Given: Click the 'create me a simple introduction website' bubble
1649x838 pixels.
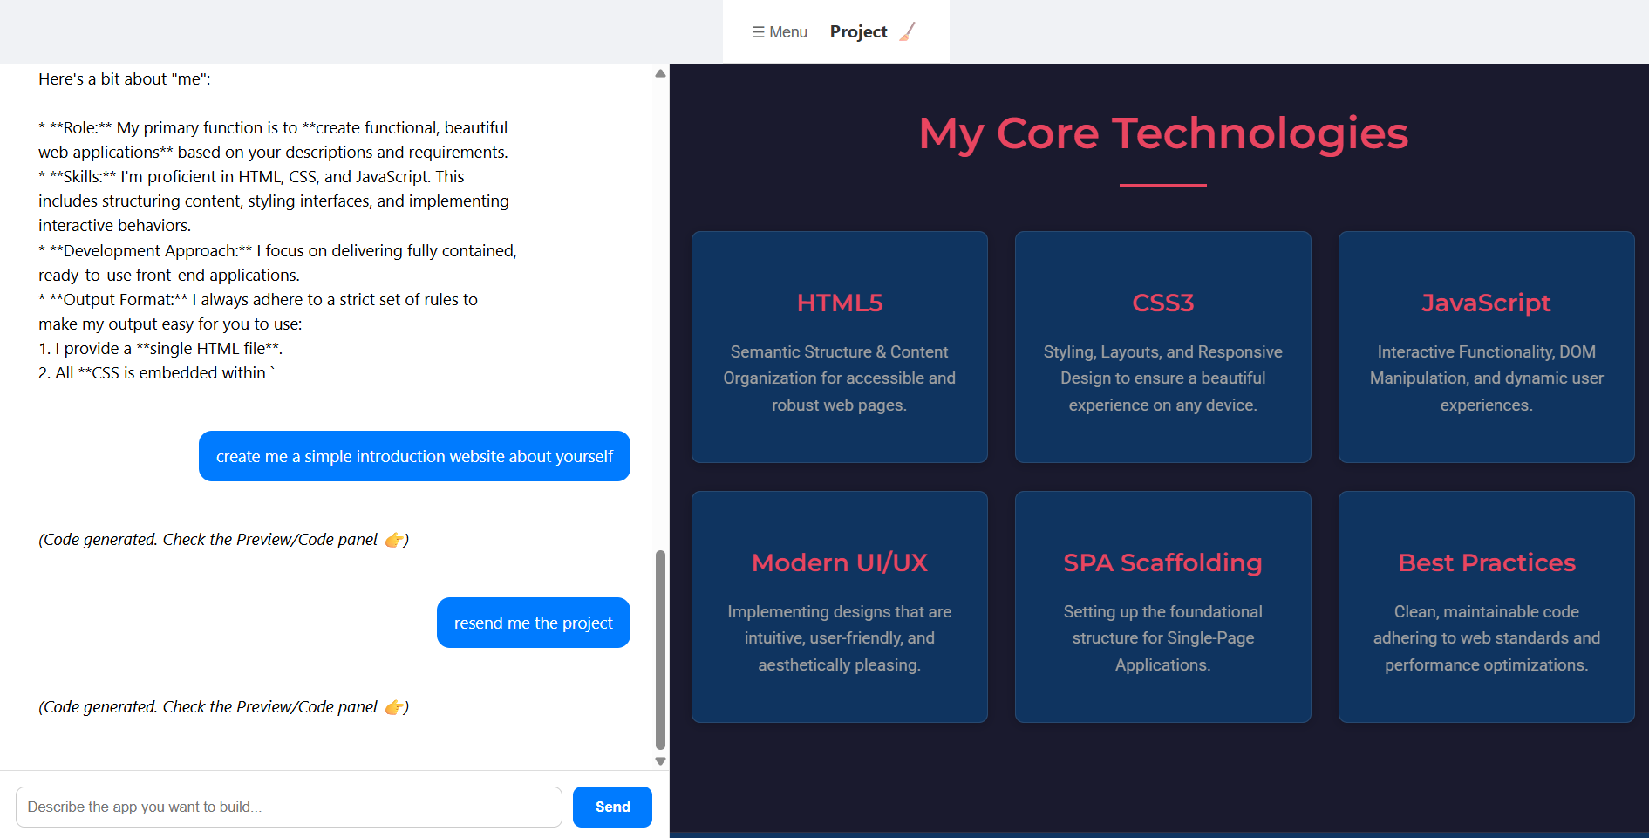Looking at the screenshot, I should 414,456.
